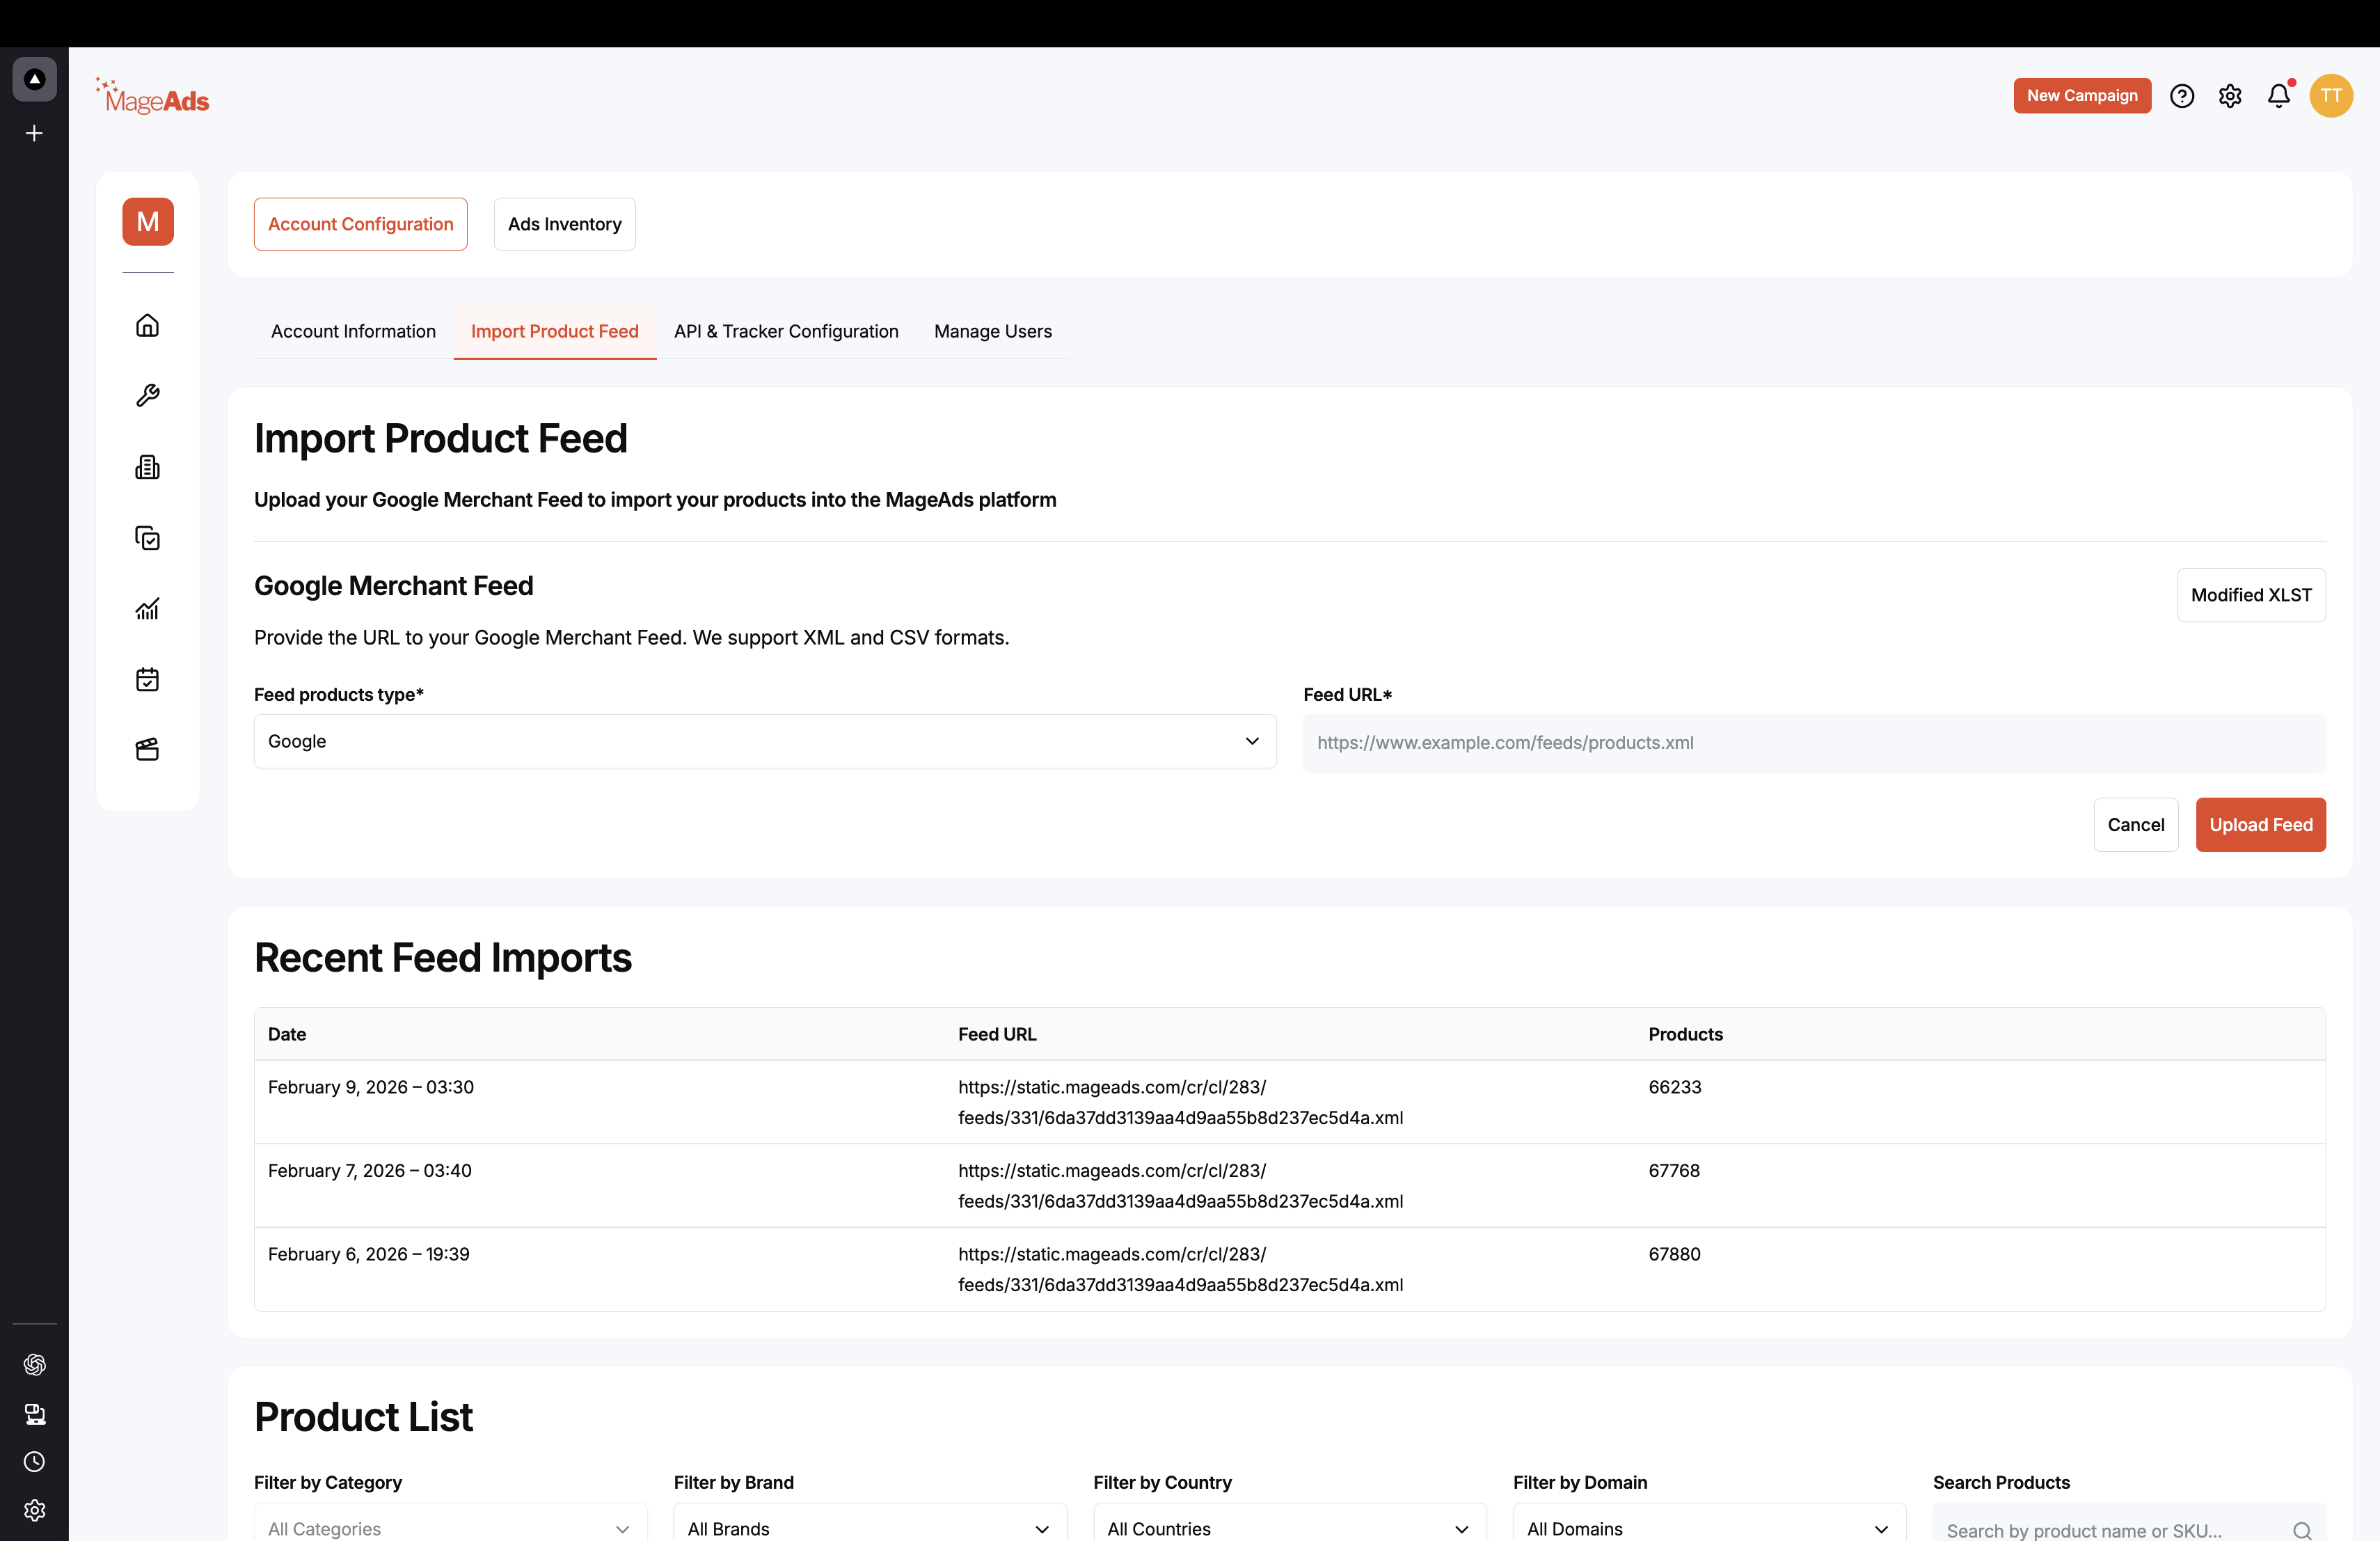Screen dimensions: 2380x1541
Task: Click the February 7, 2026 – 03:40 date cell
Action: click(369, 1171)
